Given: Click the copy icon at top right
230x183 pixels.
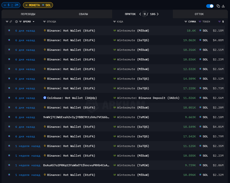Looking at the screenshot, I should (218, 6).
